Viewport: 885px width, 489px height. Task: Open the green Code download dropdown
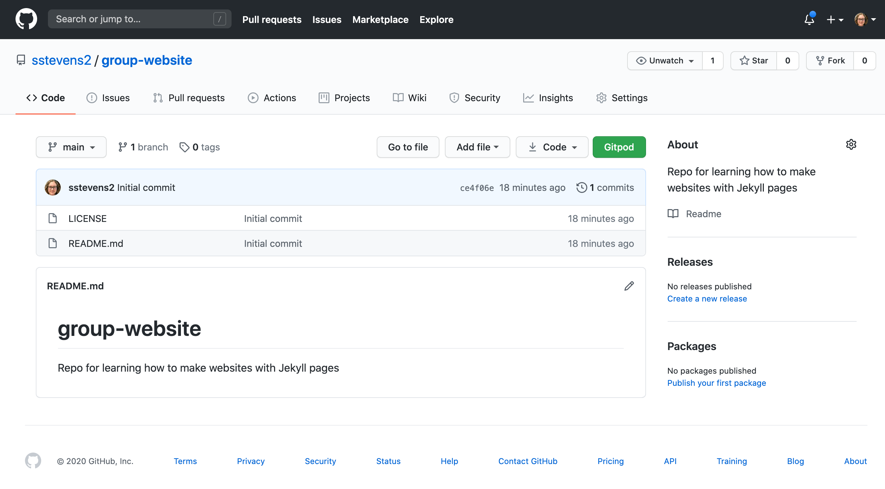(x=552, y=147)
